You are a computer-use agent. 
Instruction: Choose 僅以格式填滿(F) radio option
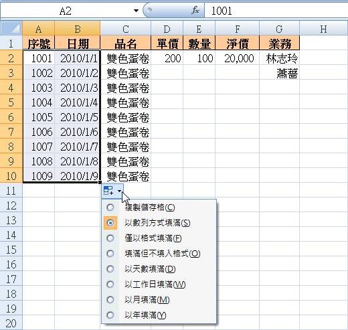click(x=110, y=238)
